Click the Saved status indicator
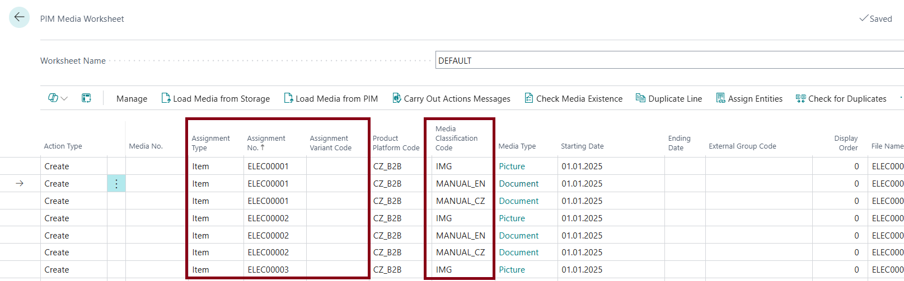Screen dimensions: 904x281 click(x=876, y=18)
